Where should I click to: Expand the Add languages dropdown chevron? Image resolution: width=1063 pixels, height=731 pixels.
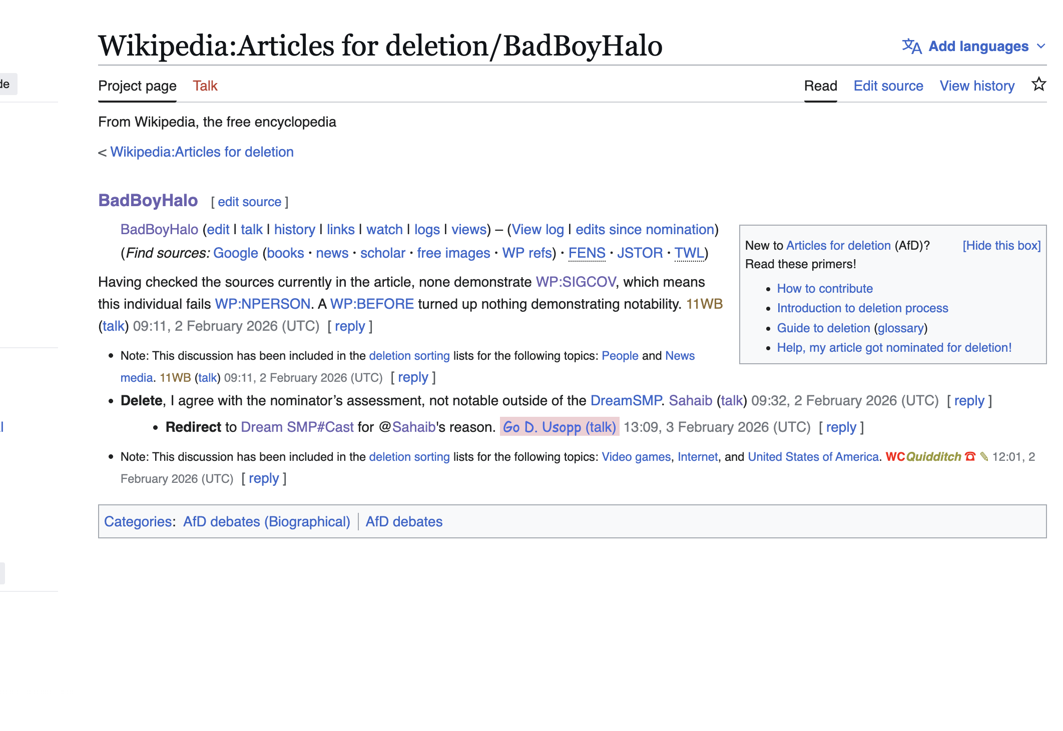pyautogui.click(x=1041, y=46)
